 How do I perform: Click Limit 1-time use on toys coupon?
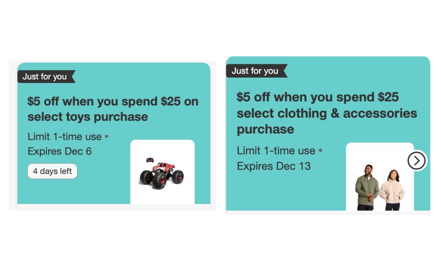coord(64,137)
